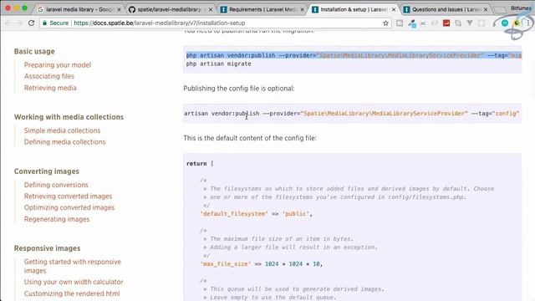The height and width of the screenshot is (301, 535).
Task: Close the Requirements tab
Action: (302, 9)
